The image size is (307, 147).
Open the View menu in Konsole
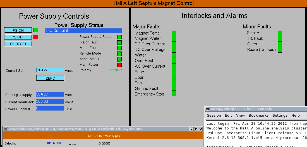click(x=240, y=115)
